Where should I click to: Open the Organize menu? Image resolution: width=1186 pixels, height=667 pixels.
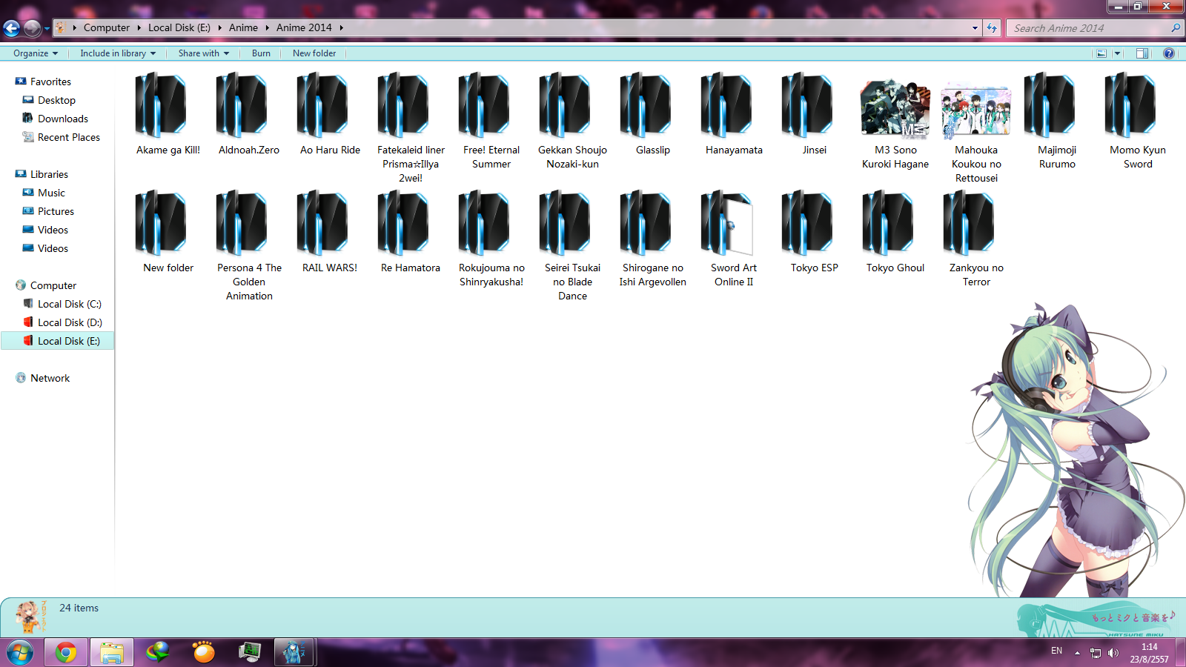coord(36,53)
